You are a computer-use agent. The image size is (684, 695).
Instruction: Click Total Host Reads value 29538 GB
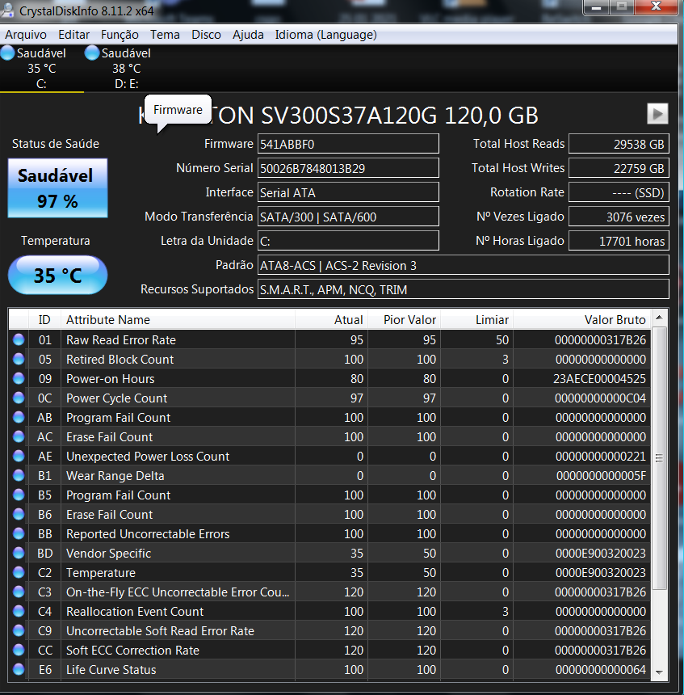[x=619, y=144]
